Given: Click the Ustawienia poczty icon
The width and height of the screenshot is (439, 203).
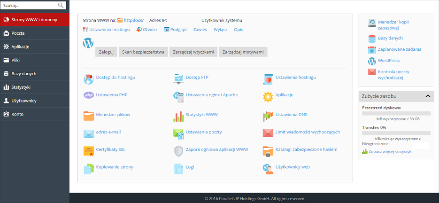Looking at the screenshot, I should 178,134.
